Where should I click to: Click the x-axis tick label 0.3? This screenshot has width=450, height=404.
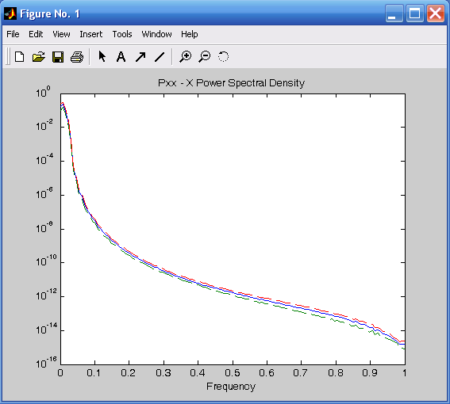coord(163,373)
